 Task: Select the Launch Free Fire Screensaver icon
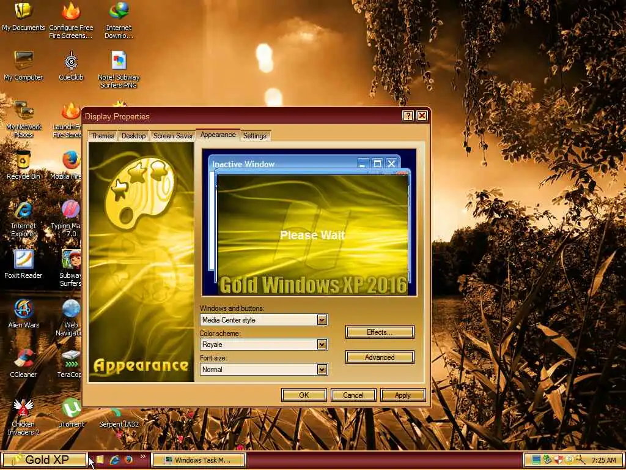click(x=68, y=119)
